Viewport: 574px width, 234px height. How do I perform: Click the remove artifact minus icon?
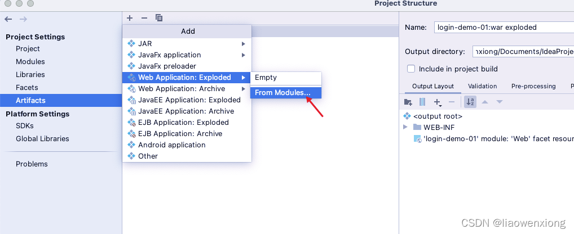point(144,18)
